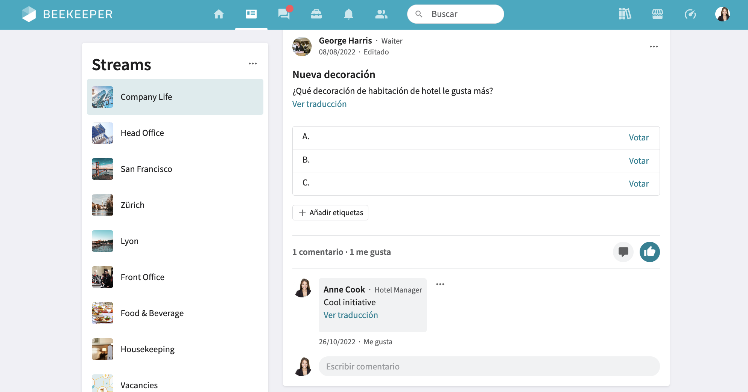Click the briefcase icon in the navbar
This screenshot has height=392, width=748.
coord(316,14)
